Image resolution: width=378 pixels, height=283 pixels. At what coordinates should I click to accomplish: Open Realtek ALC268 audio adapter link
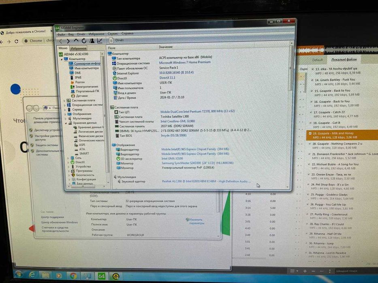point(206,182)
